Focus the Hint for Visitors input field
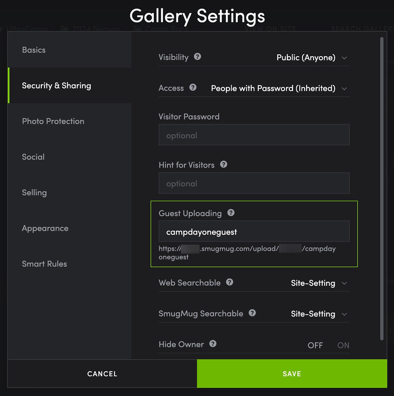Image resolution: width=394 pixels, height=396 pixels. point(254,183)
